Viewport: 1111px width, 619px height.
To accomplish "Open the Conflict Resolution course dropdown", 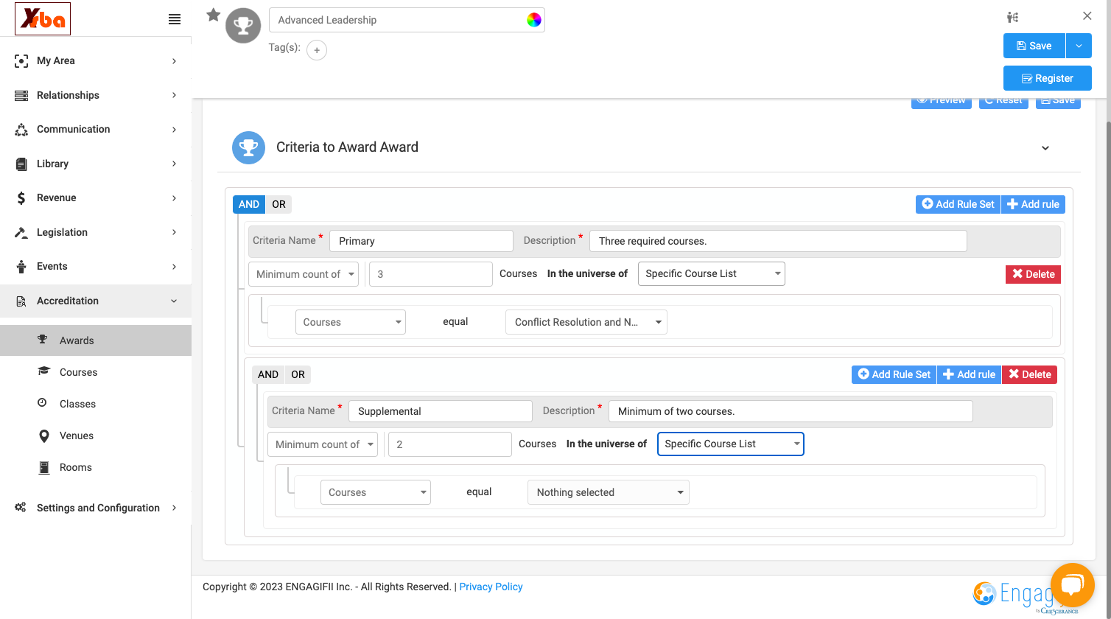I will point(586,322).
